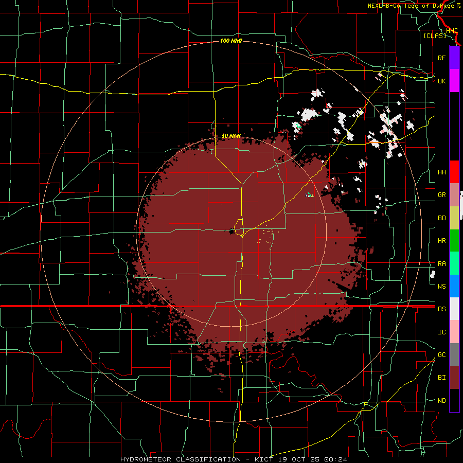Click the ND black legend swatch
This screenshot has height=463, width=463.
coord(454,400)
